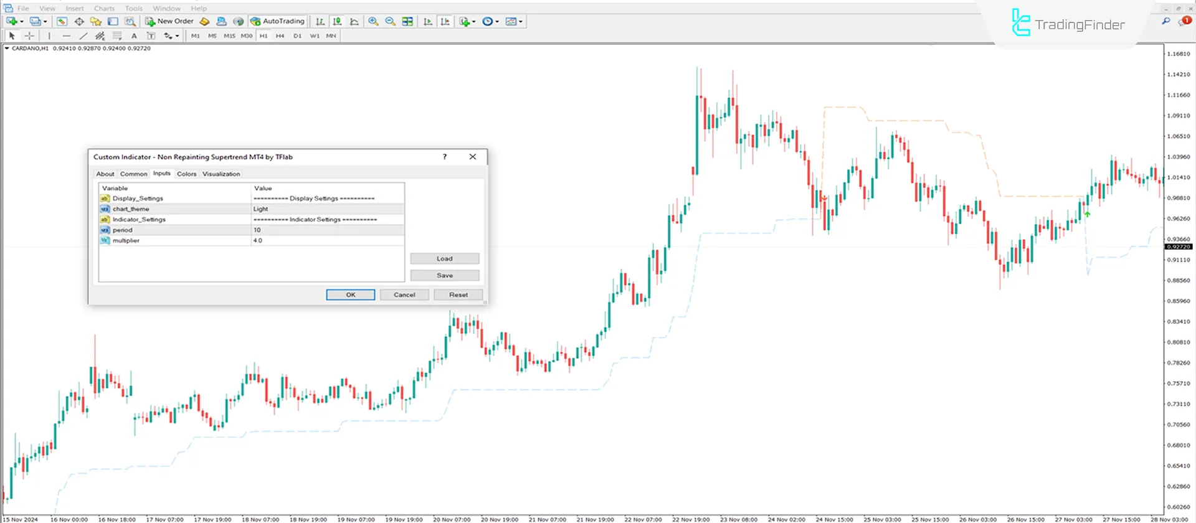Click the multiplier value 4.0
This screenshot has height=523, width=1196.
click(327, 241)
